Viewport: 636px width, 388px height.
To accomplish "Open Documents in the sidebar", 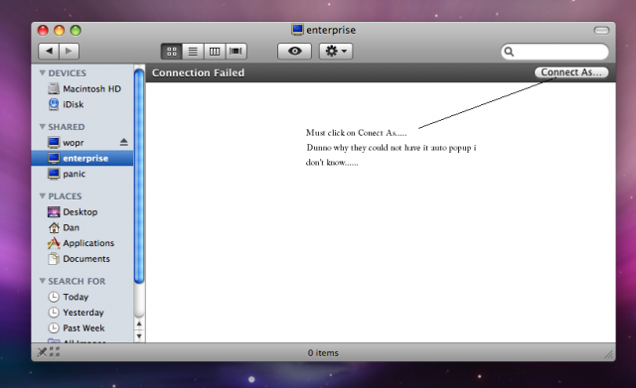I will pyautogui.click(x=82, y=259).
